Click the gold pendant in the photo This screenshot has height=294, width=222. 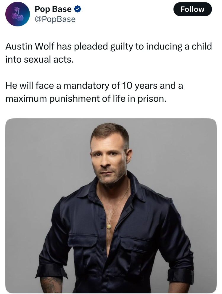[109, 226]
